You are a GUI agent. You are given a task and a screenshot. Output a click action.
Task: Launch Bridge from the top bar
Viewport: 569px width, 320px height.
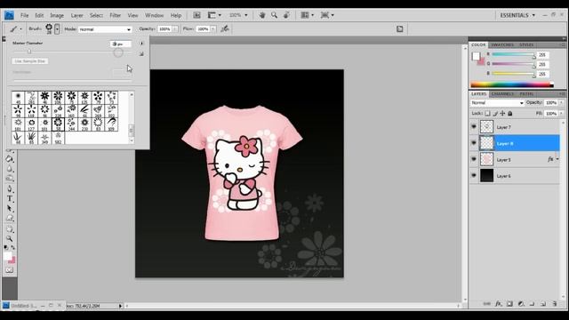(x=196, y=15)
